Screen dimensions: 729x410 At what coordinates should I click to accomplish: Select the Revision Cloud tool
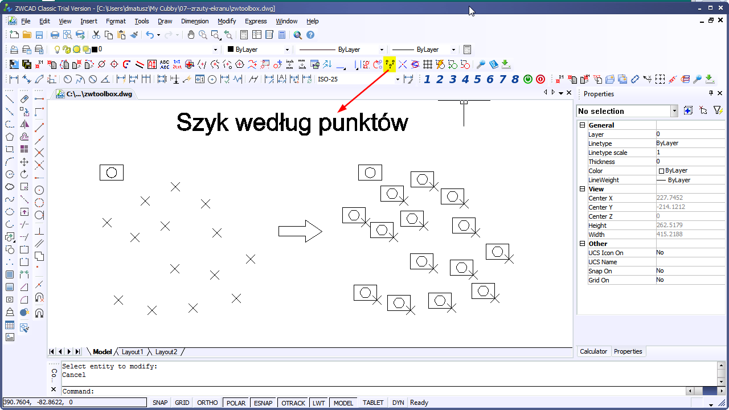10,187
